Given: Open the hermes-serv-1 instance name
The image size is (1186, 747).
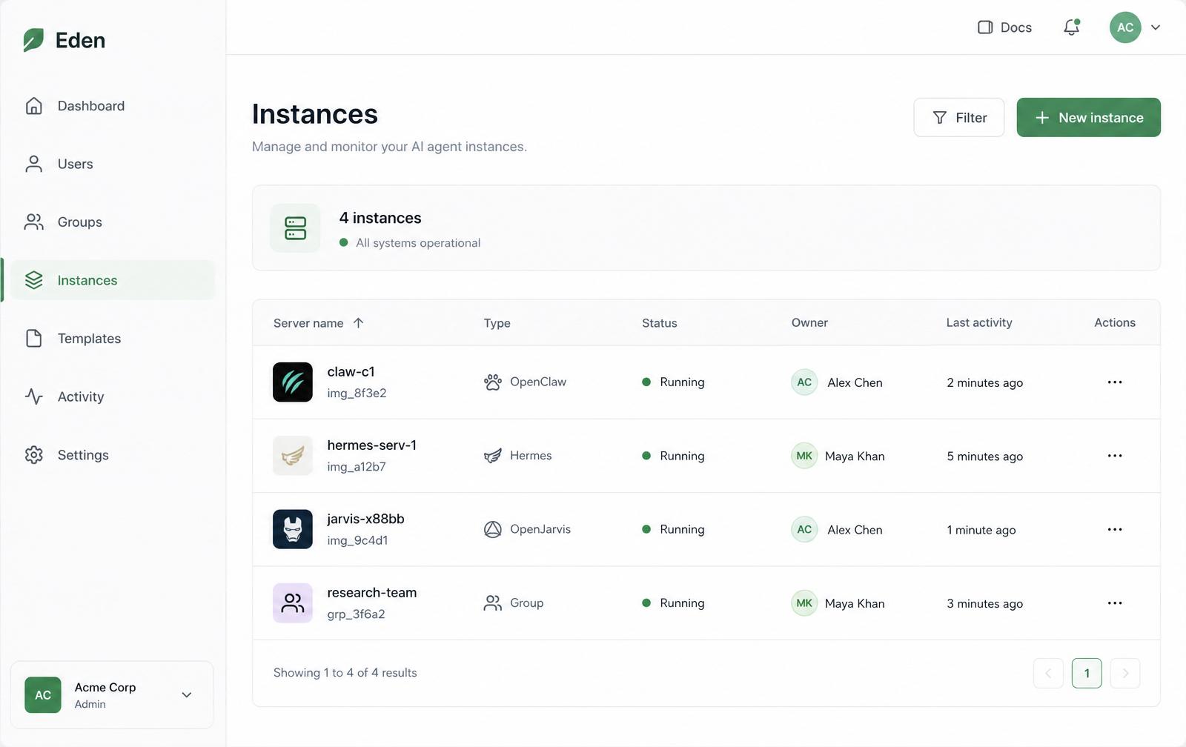Looking at the screenshot, I should click(x=372, y=445).
